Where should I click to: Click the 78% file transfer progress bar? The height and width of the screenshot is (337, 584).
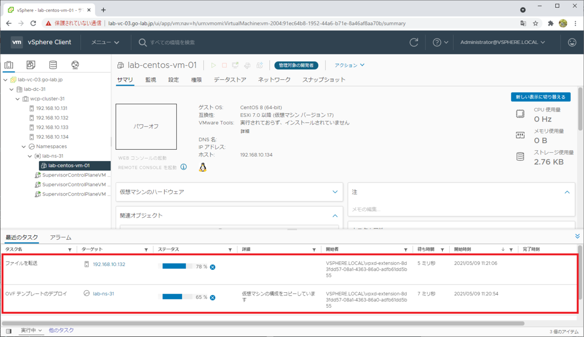(x=178, y=266)
